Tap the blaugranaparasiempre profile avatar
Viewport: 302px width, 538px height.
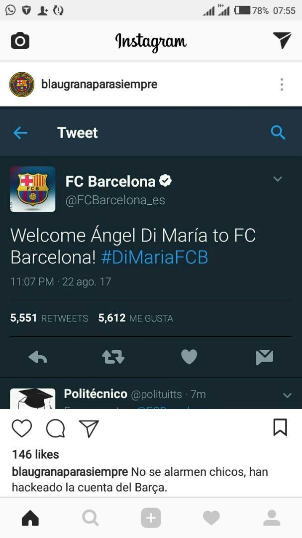tap(21, 84)
